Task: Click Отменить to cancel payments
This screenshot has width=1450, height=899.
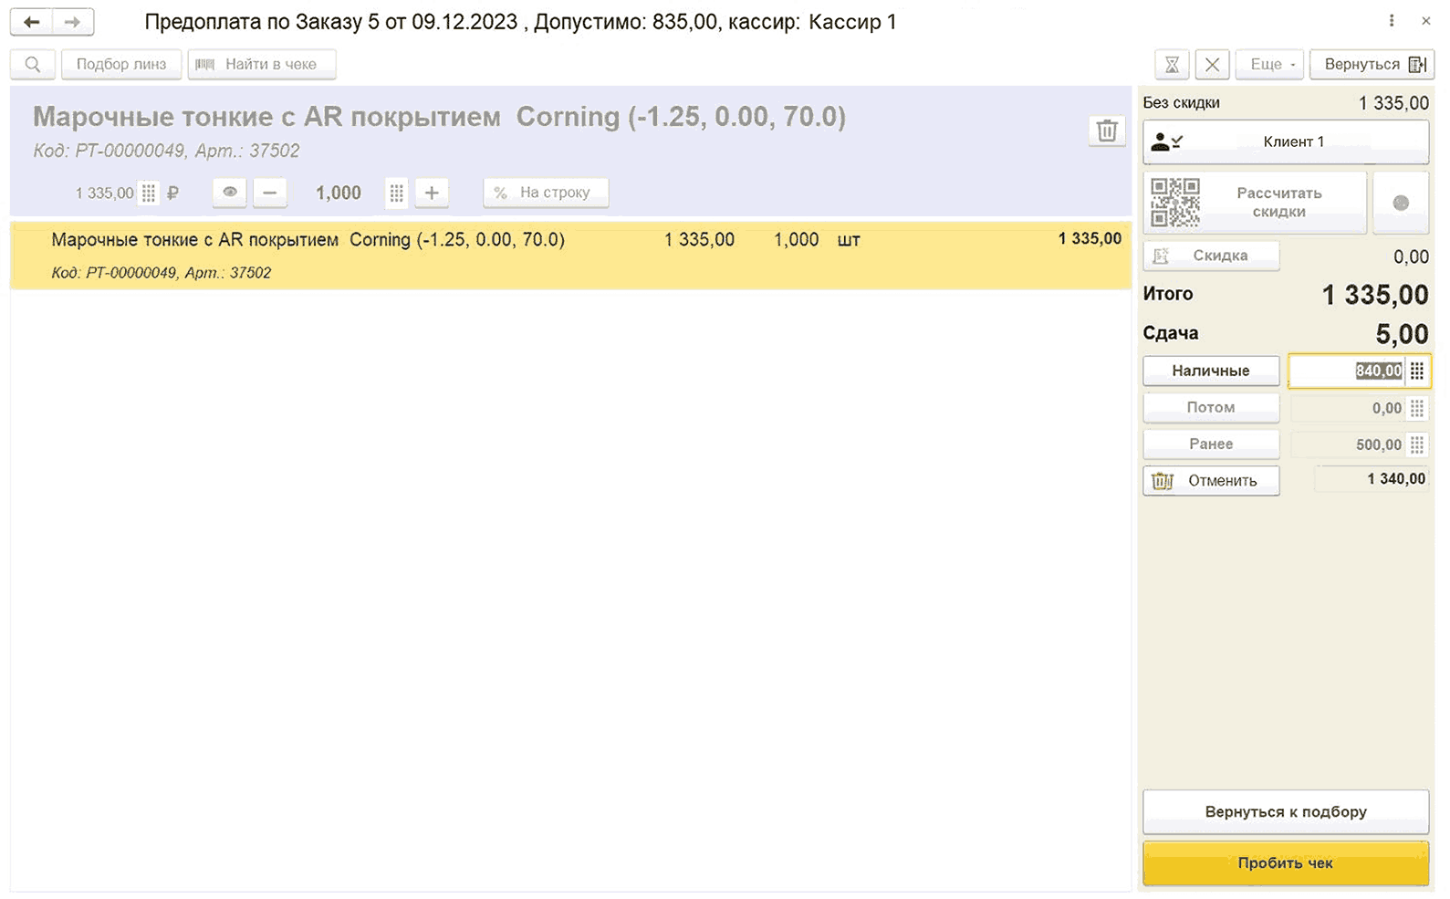Action: click(x=1211, y=480)
